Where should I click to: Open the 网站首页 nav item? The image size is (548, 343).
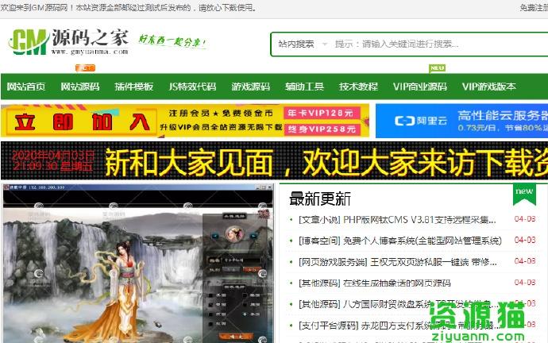[x=26, y=87]
